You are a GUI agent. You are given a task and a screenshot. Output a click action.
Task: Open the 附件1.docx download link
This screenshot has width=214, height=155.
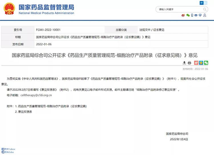click(10, 149)
